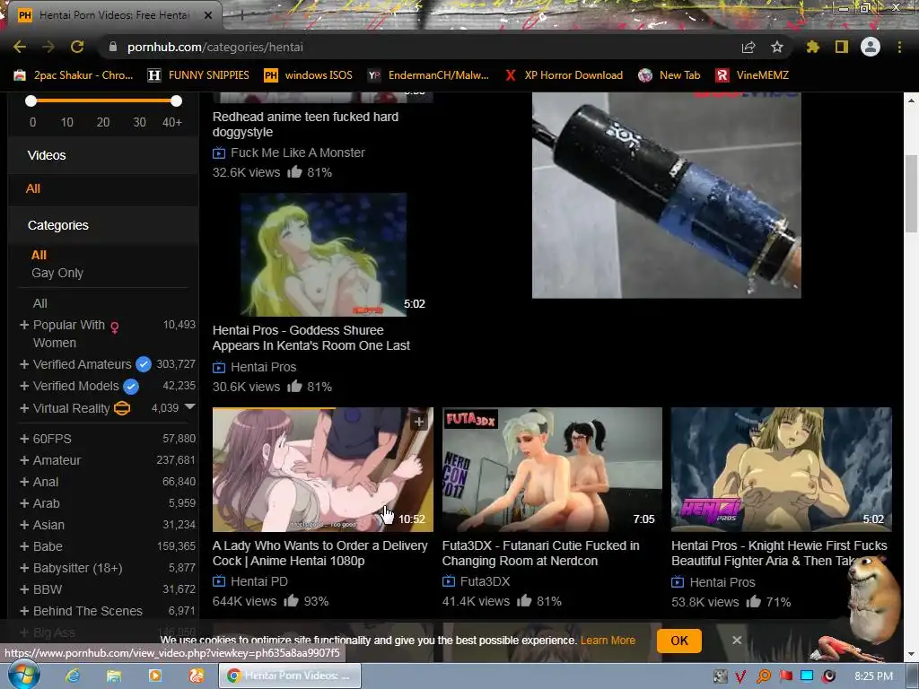Expand the Verified Models category
The image size is (919, 689).
(24, 386)
